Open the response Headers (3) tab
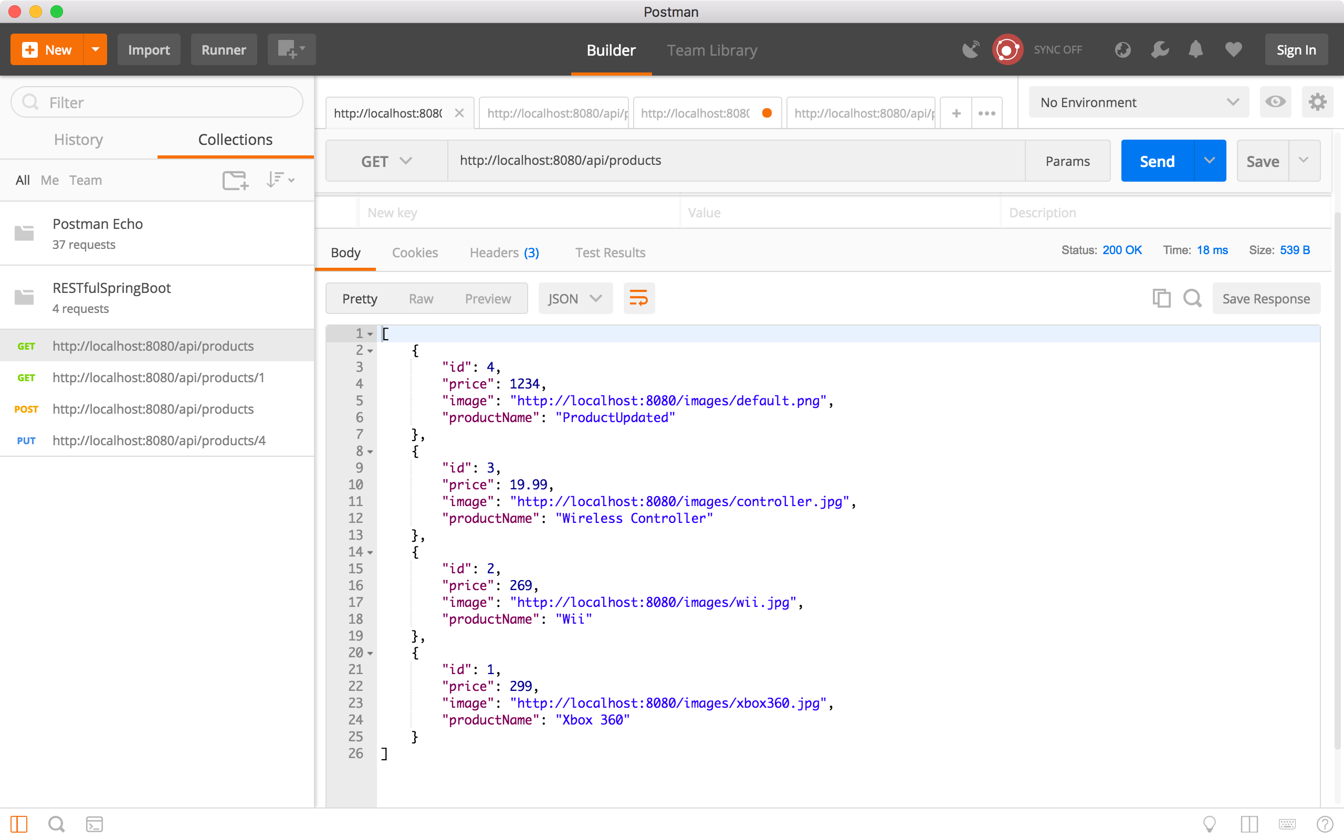The image size is (1344, 840). [x=503, y=253]
